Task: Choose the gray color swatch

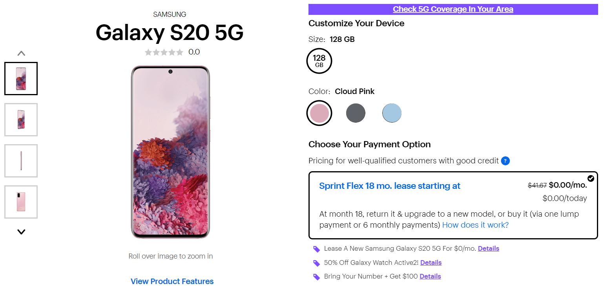Action: [x=356, y=113]
